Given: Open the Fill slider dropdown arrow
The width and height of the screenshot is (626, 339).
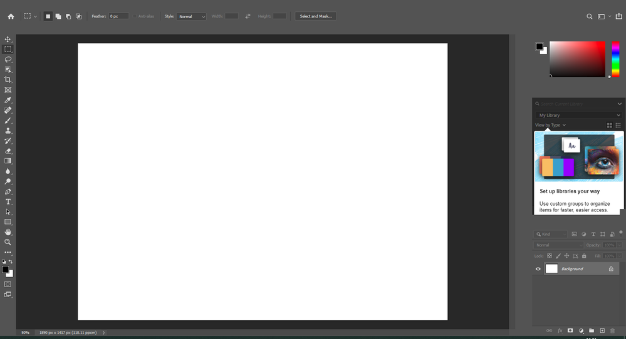Looking at the screenshot, I should click(x=620, y=256).
